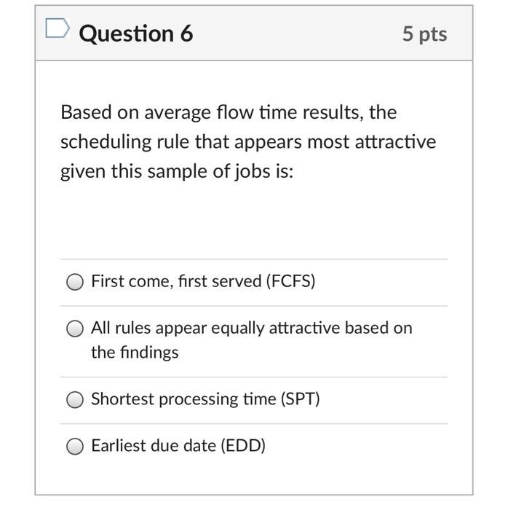Image resolution: width=508 pixels, height=510 pixels.
Task: Pick the Shortest processing time radio button
Action: click(75, 400)
